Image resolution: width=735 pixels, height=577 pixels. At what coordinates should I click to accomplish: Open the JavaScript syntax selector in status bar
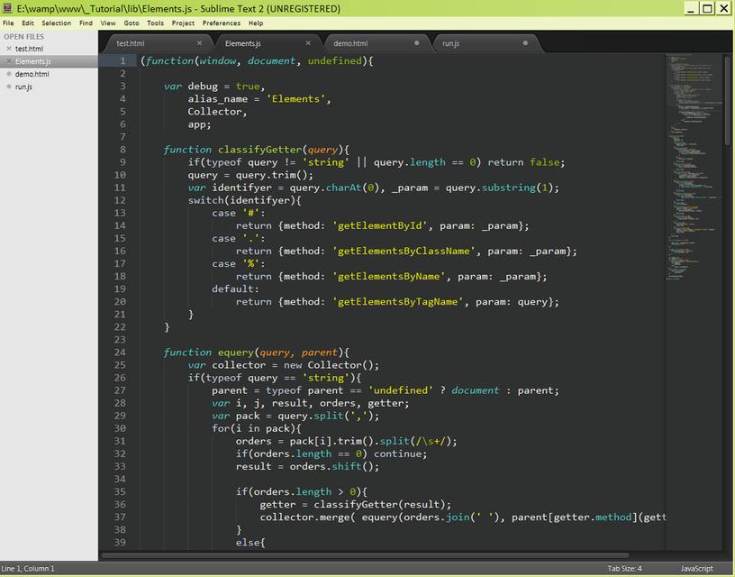pyautogui.click(x=696, y=568)
